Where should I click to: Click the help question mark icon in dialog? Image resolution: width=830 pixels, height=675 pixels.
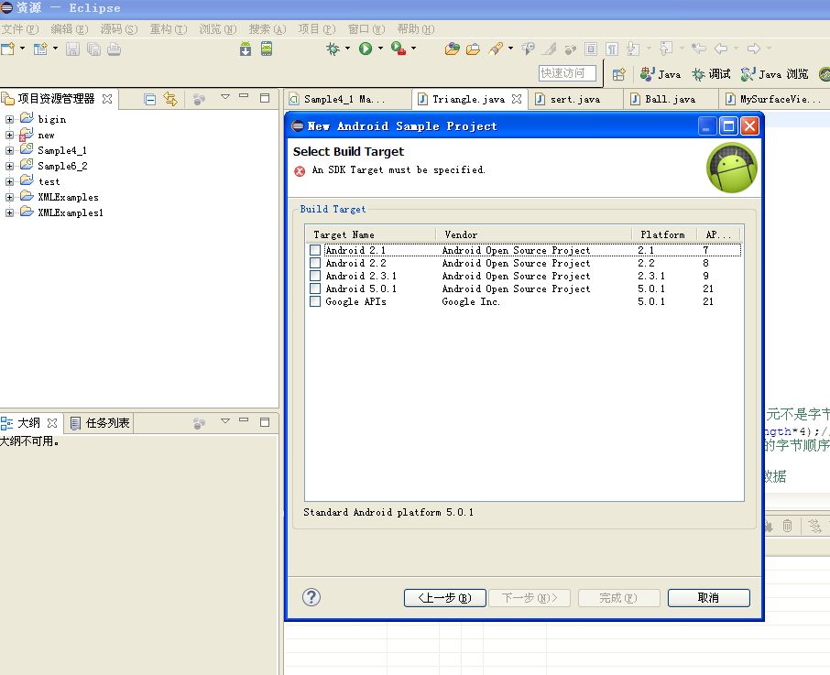[x=311, y=597]
